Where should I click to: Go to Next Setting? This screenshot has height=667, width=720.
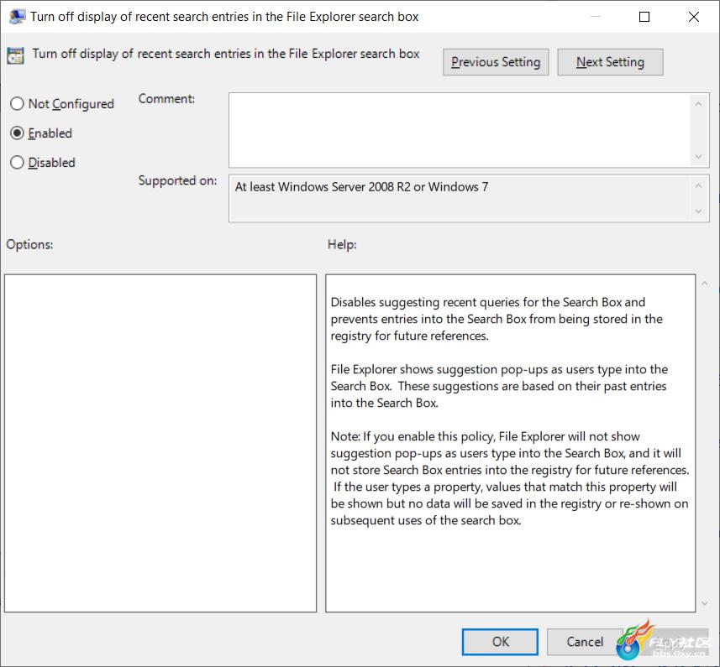pyautogui.click(x=610, y=62)
